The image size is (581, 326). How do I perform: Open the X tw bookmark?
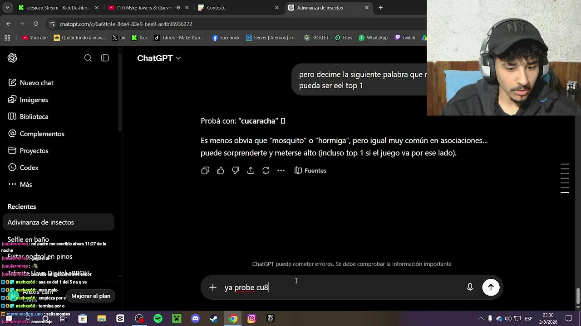point(119,38)
